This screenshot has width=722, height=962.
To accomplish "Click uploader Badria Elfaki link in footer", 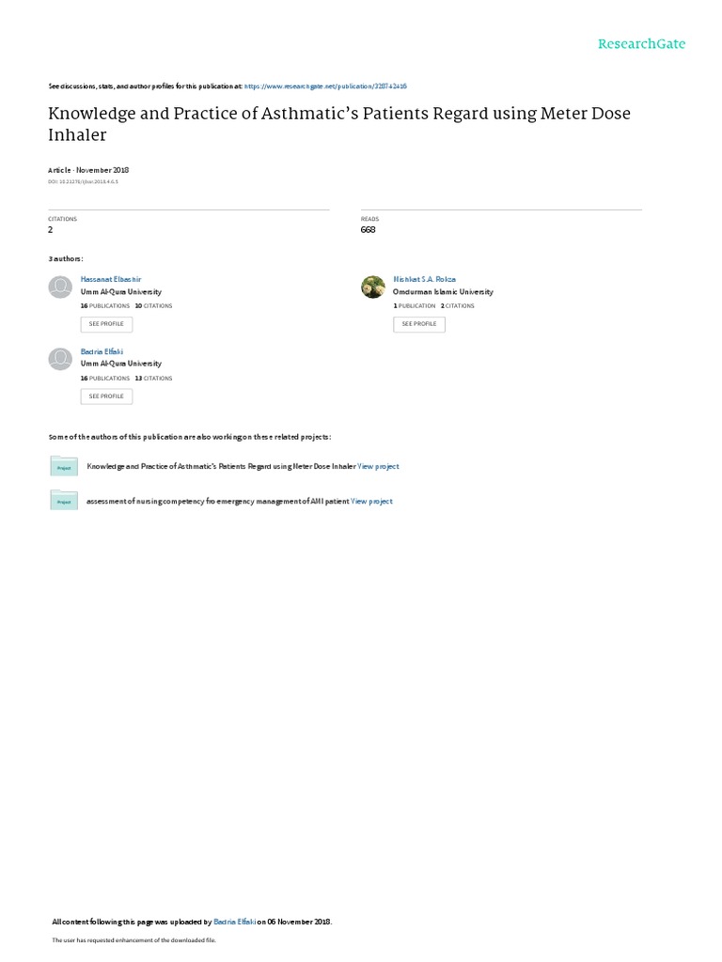I will coord(234,922).
